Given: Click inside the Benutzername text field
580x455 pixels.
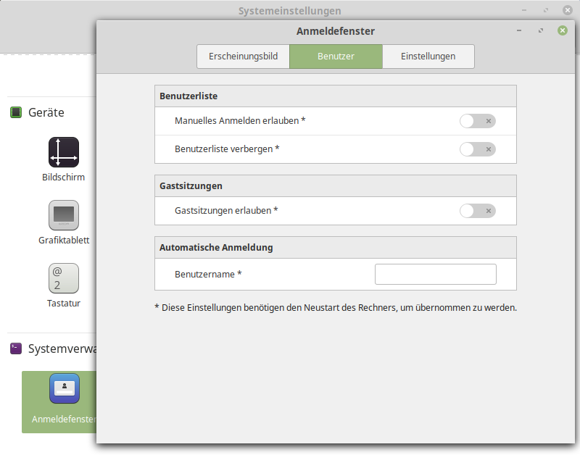Looking at the screenshot, I should click(x=434, y=274).
